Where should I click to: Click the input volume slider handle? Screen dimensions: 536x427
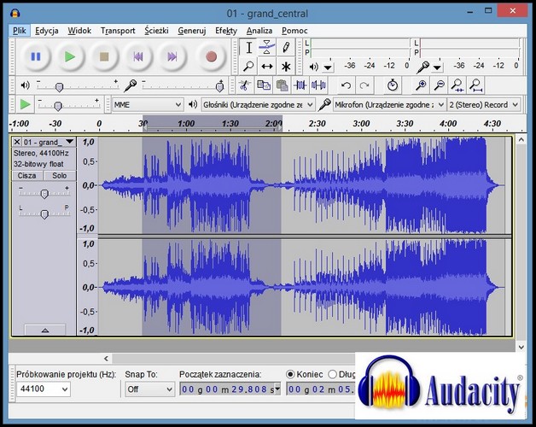[220, 87]
